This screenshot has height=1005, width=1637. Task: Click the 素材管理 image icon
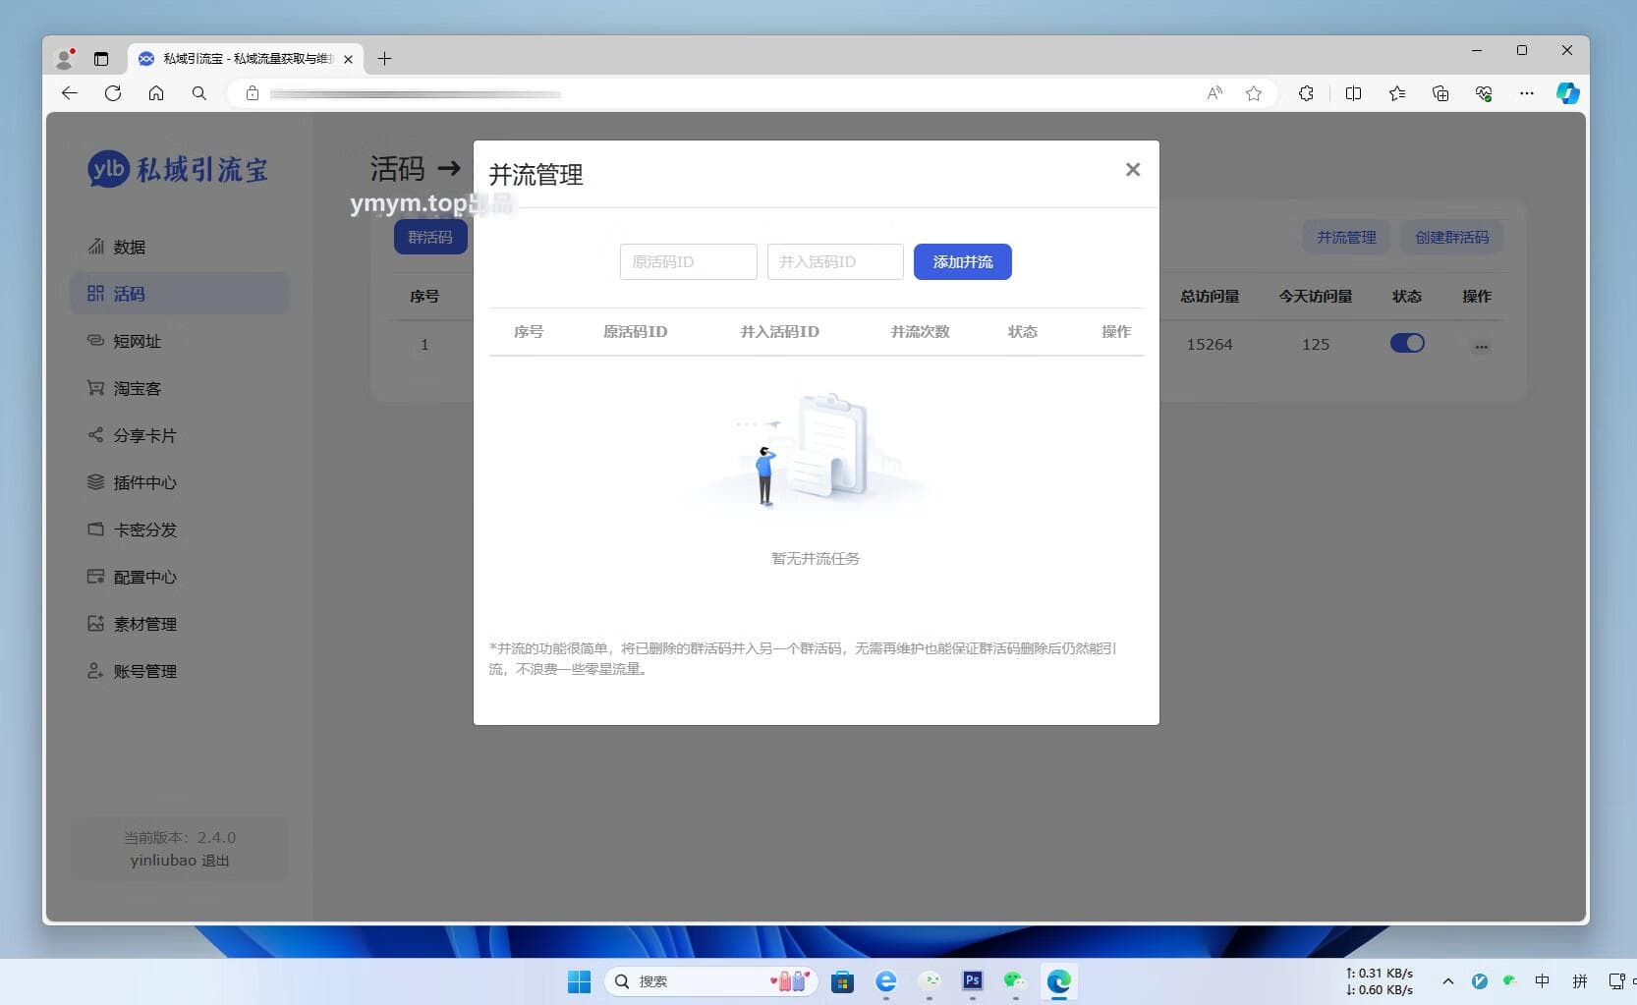pos(95,623)
